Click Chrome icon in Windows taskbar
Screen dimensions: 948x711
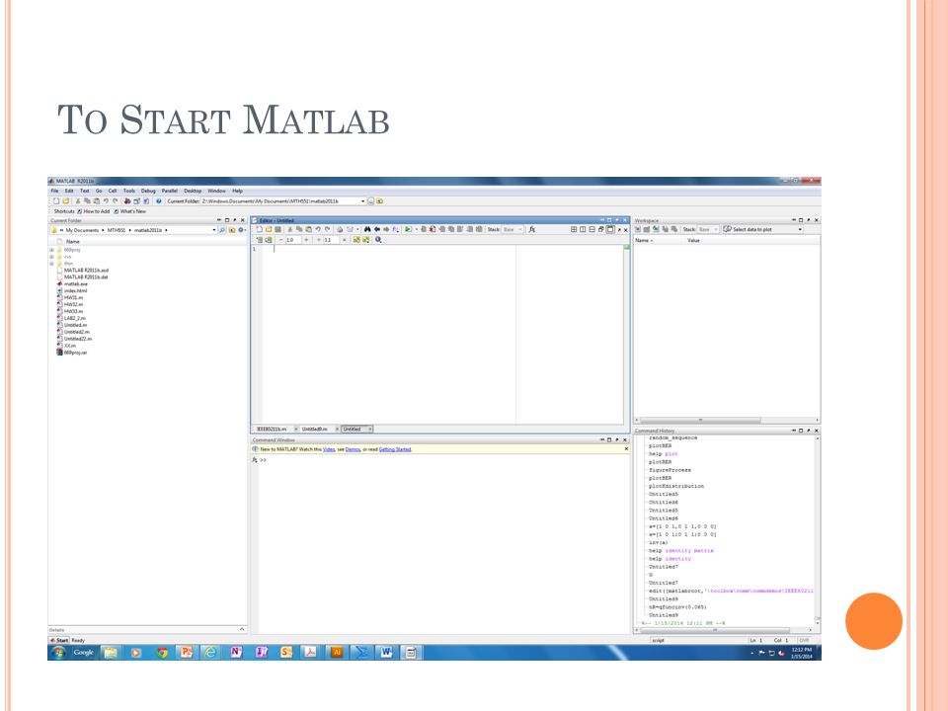[161, 653]
